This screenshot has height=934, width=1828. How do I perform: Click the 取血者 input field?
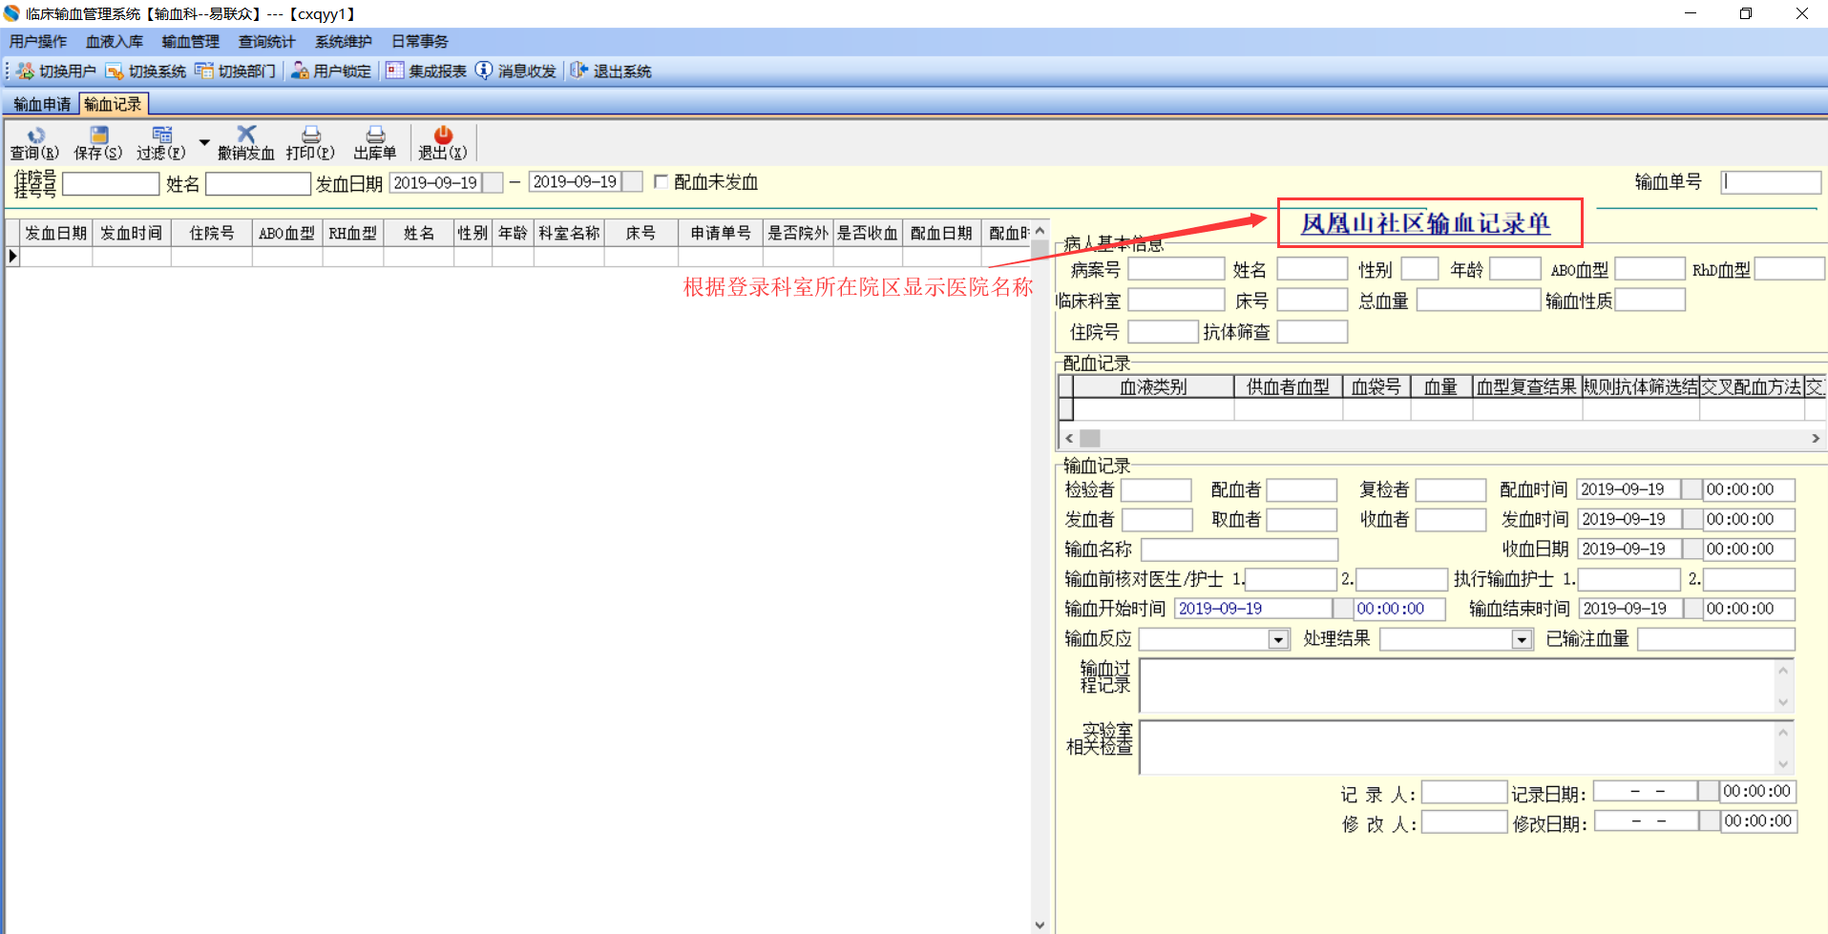(x=1301, y=519)
